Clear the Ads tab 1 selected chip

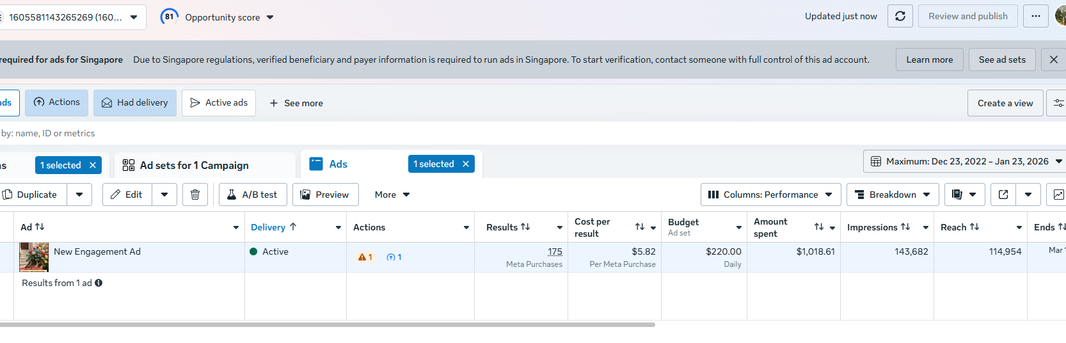coord(466,164)
